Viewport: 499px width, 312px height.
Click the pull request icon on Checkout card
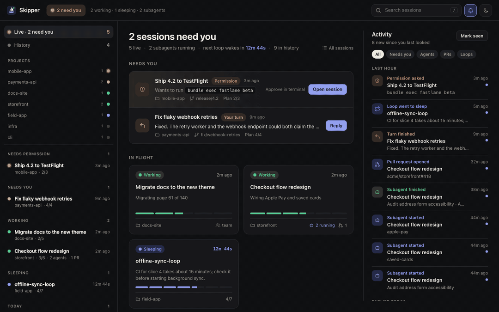[341, 226]
